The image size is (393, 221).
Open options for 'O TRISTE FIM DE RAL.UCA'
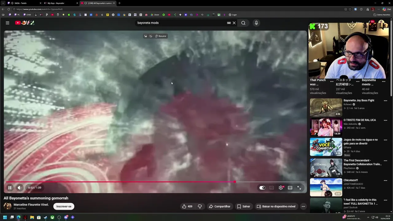point(385,120)
